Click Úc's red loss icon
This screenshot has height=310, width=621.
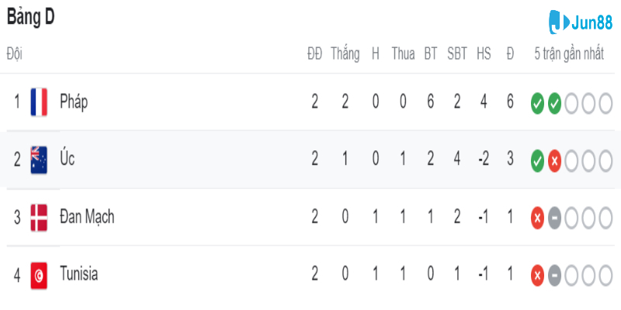554,160
